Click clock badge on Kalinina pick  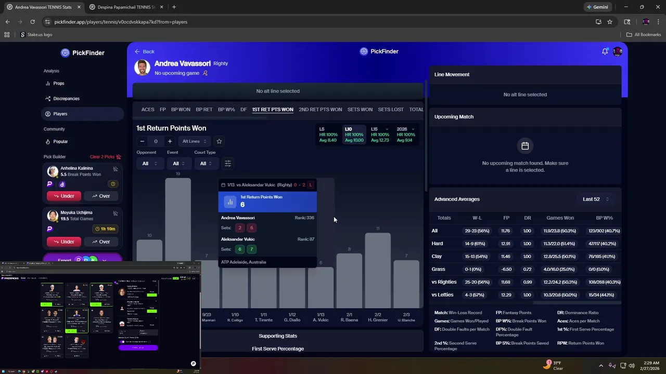point(112,184)
